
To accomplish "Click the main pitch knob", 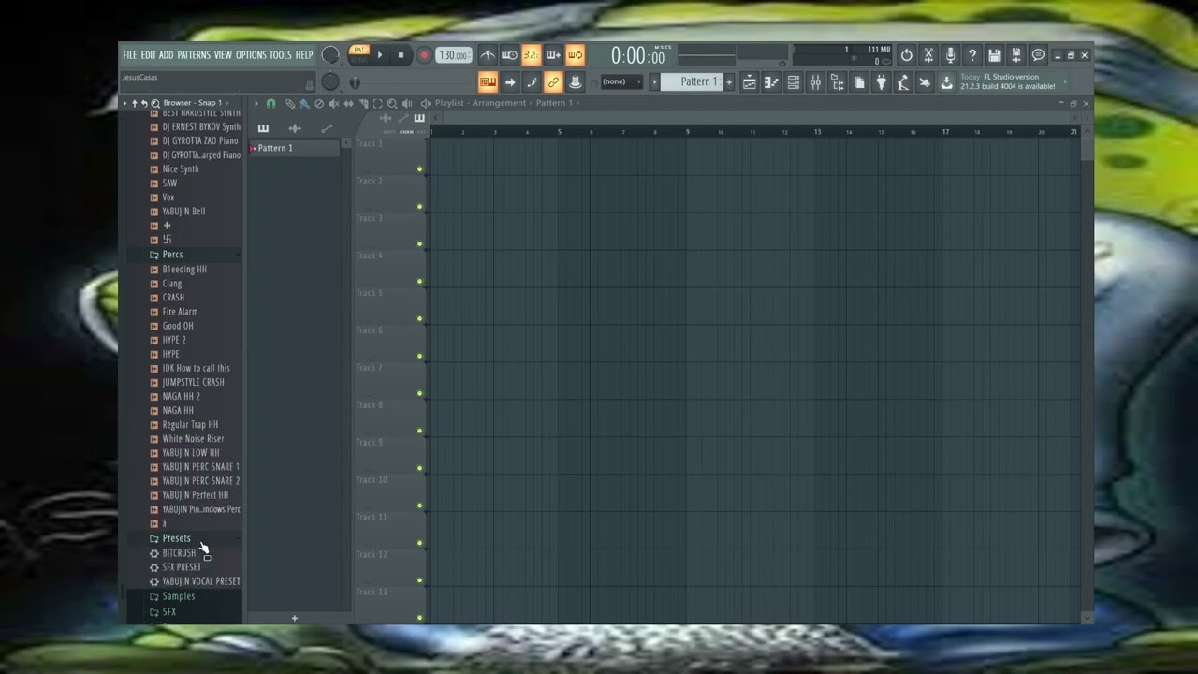I will coord(330,82).
